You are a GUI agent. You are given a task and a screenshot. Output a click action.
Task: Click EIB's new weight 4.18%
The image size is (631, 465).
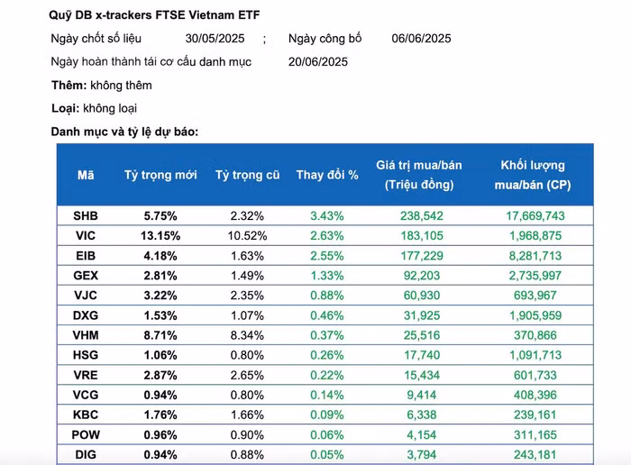click(160, 255)
